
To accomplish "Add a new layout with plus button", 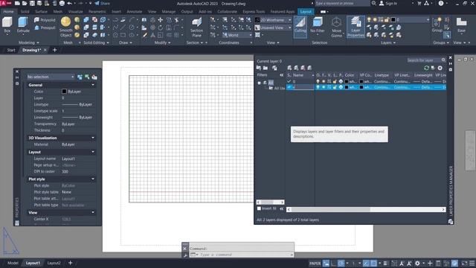I will tap(70, 263).
